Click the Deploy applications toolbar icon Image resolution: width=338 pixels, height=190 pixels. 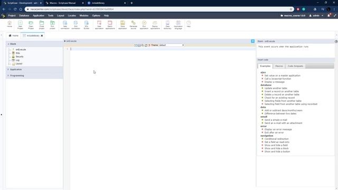click(x=155, y=25)
